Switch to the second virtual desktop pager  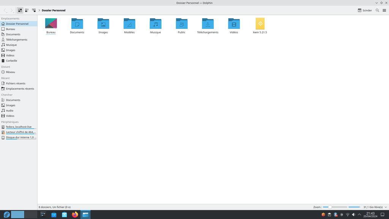pyautogui.click(x=31, y=214)
